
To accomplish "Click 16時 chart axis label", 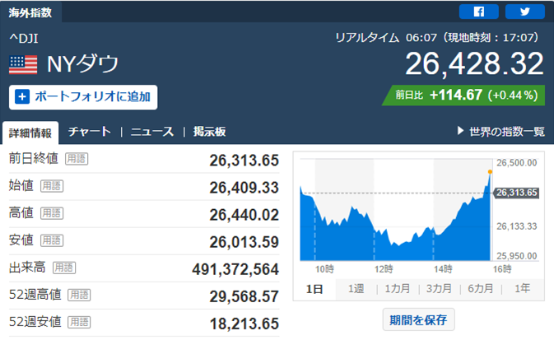I will (502, 269).
